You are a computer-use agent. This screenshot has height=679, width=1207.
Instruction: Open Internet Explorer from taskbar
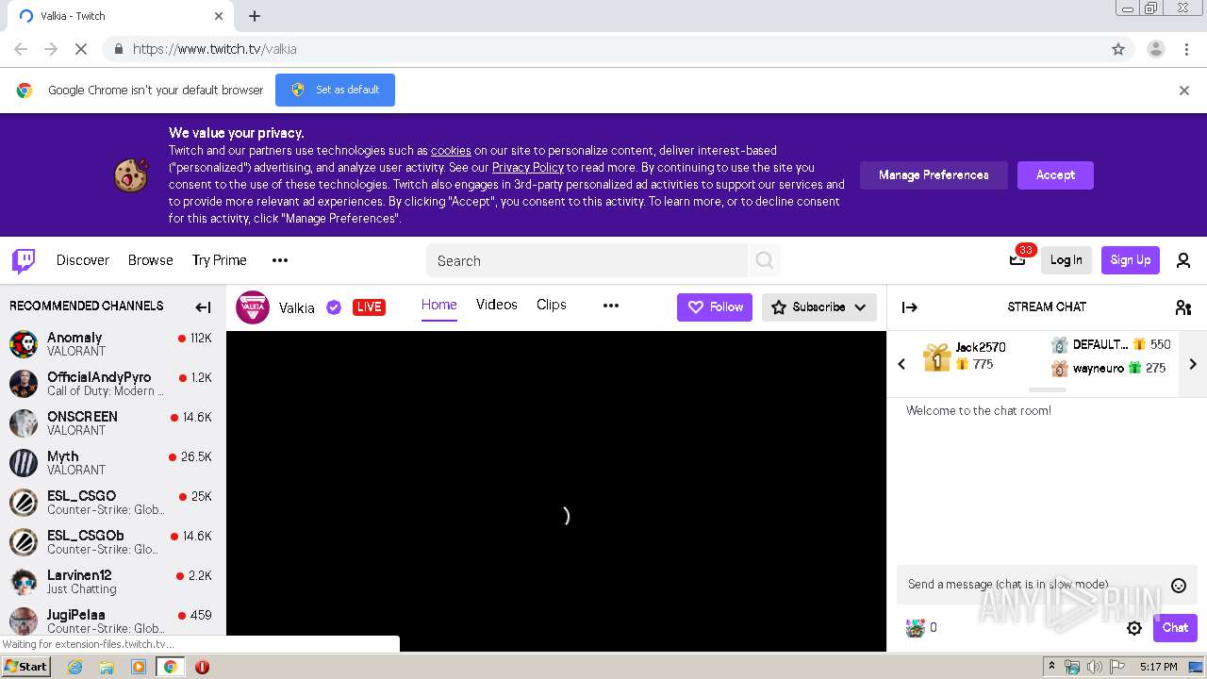pyautogui.click(x=75, y=667)
